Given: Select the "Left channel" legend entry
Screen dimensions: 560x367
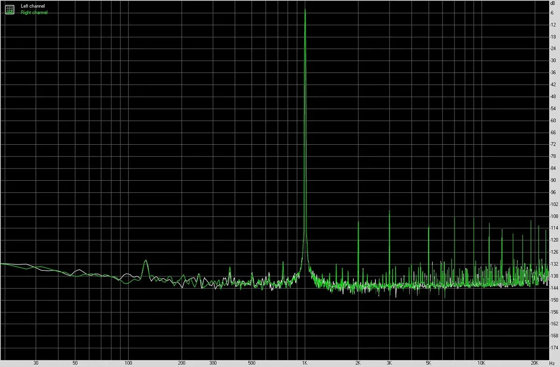Looking at the screenshot, I should tap(33, 6).
